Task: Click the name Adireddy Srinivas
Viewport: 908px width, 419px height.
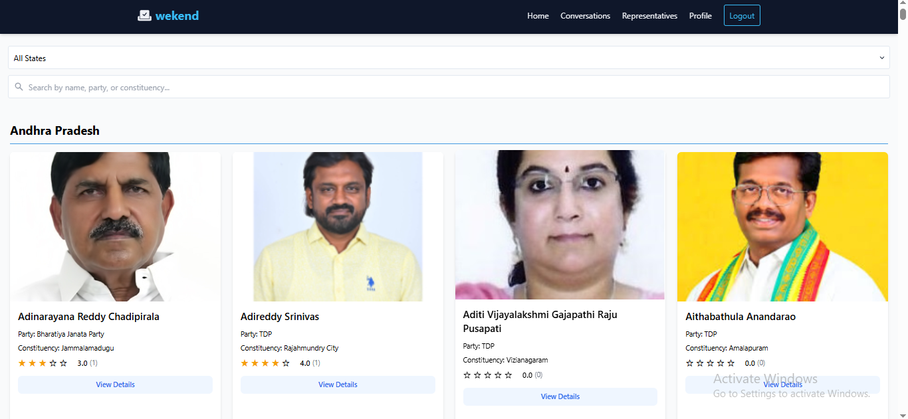Action: click(x=280, y=317)
